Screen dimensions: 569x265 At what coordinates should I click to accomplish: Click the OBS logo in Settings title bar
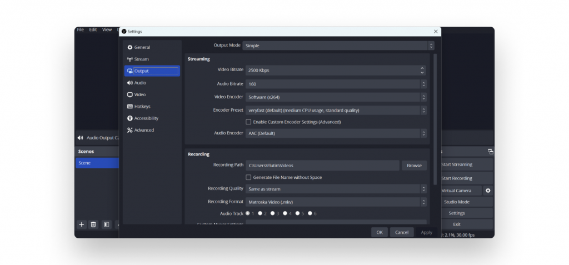(124, 32)
